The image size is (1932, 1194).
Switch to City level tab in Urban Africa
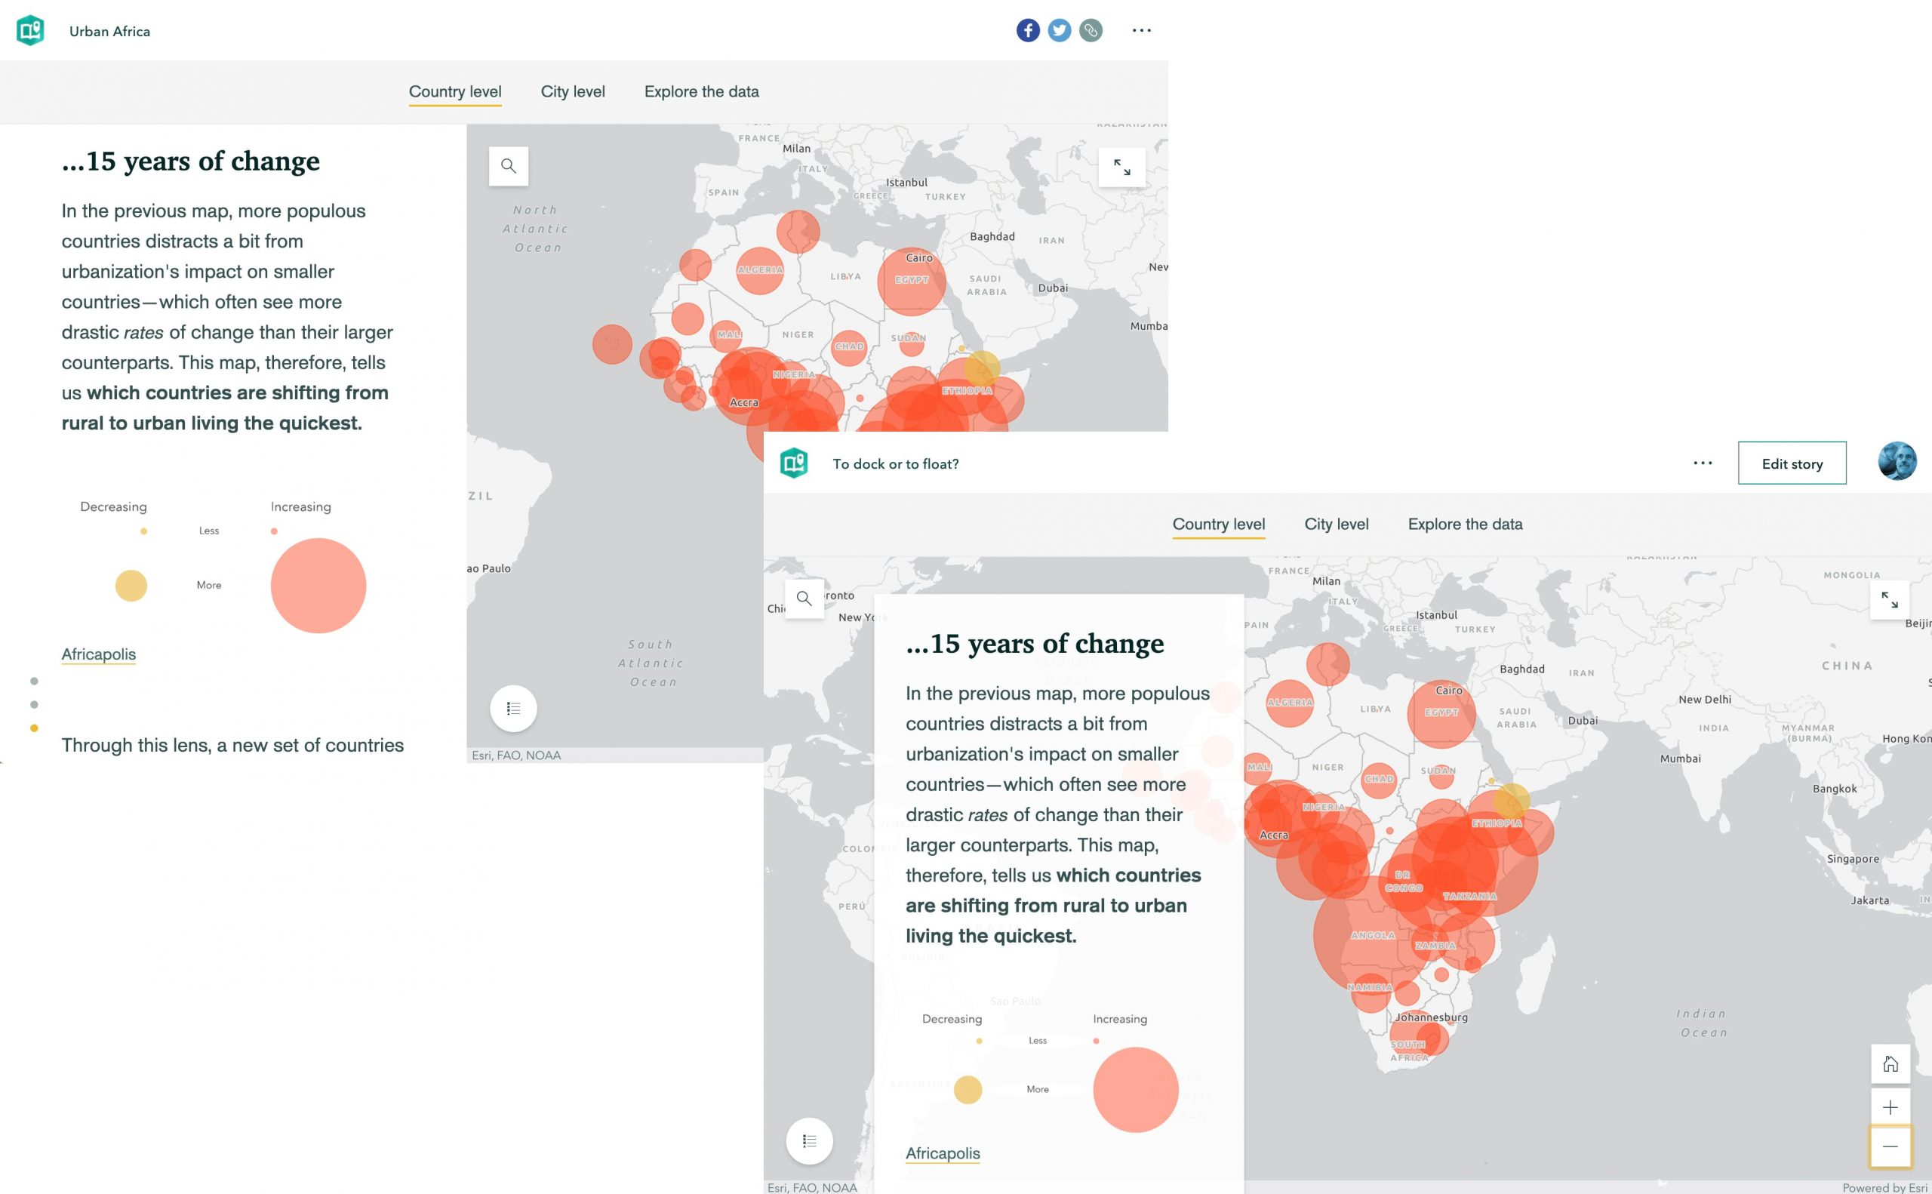pos(572,91)
